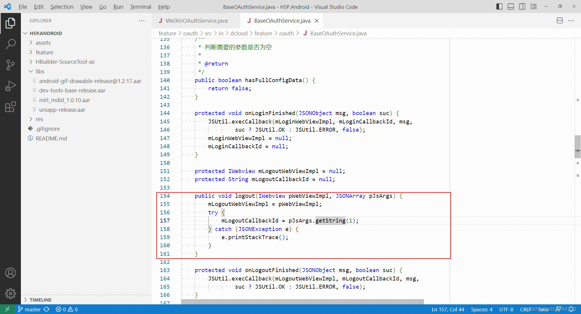Screen dimensions: 581x314
Task: Open the Source Control view icon
Action: [10, 65]
